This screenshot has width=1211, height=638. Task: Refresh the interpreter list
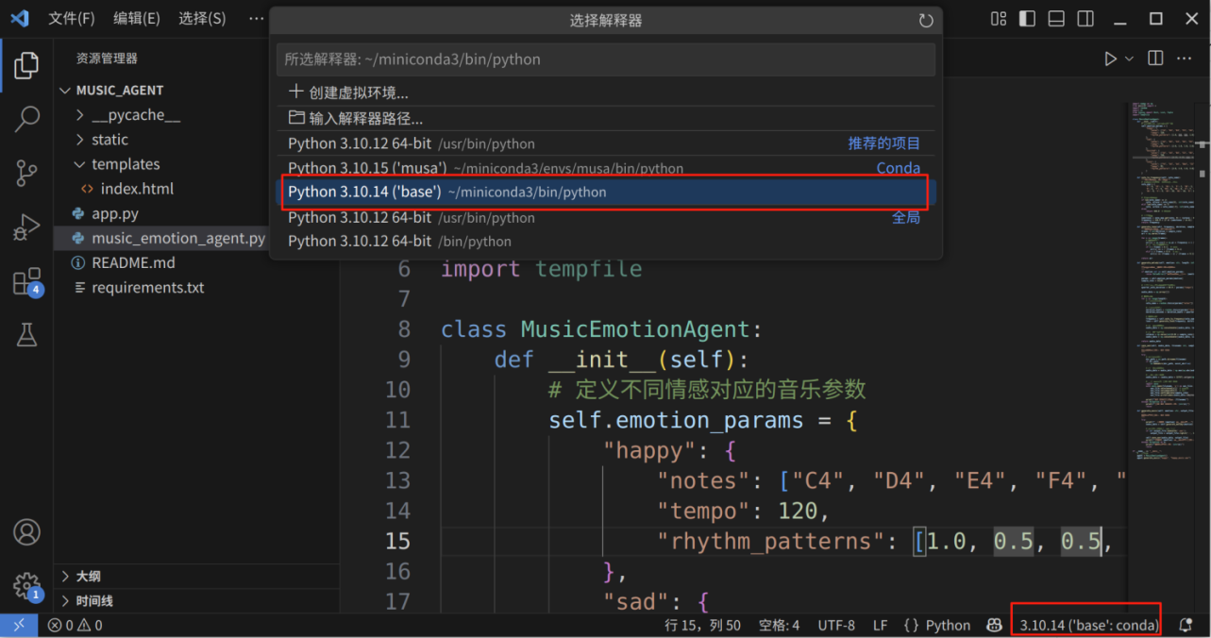(926, 21)
